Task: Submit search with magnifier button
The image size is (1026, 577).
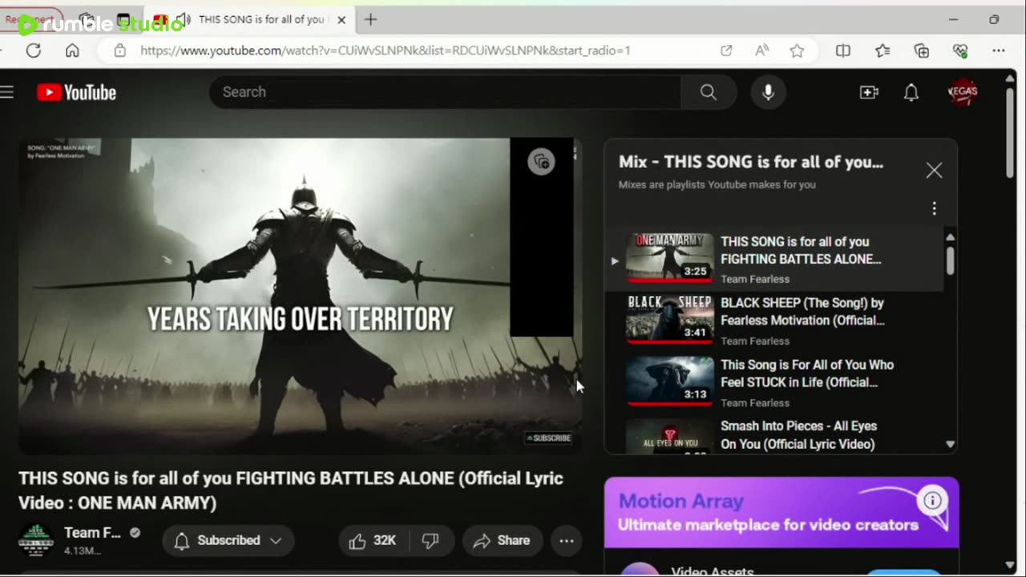Action: tap(709, 92)
